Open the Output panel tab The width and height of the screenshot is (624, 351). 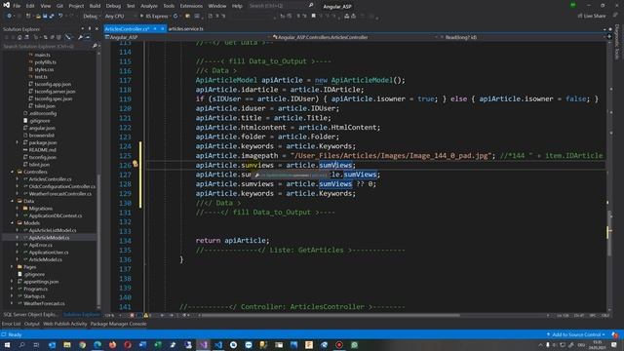tap(32, 324)
